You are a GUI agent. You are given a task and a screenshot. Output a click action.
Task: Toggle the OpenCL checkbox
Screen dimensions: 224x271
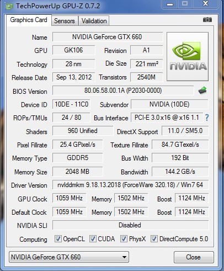pos(58,239)
